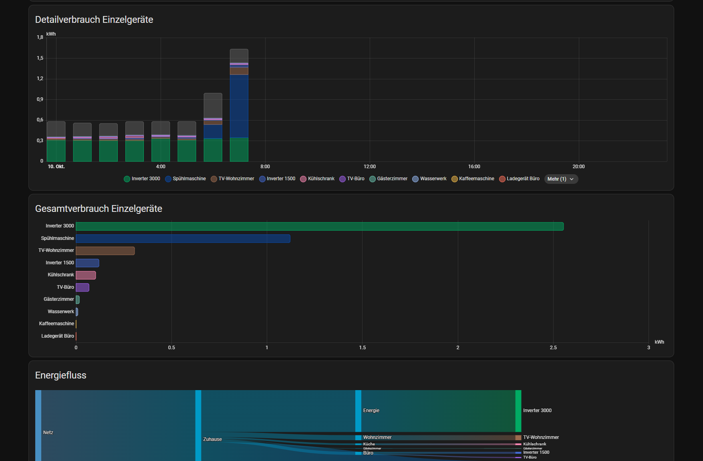
Task: Select the Energie node in flow diagram
Action: point(358,411)
